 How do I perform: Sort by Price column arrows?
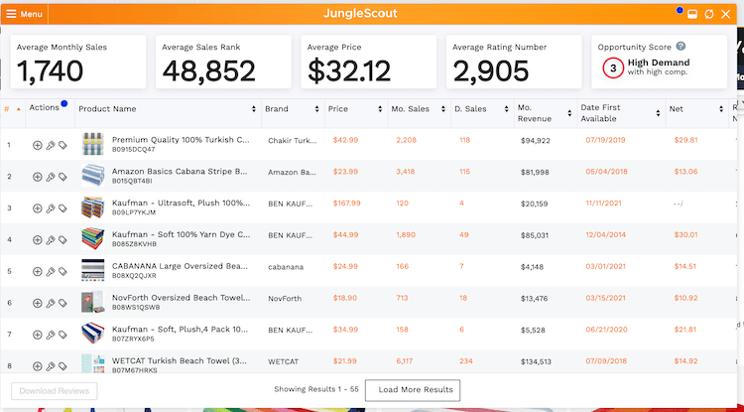pos(380,109)
